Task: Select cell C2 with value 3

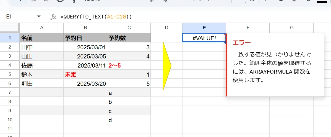Action: tap(129, 47)
